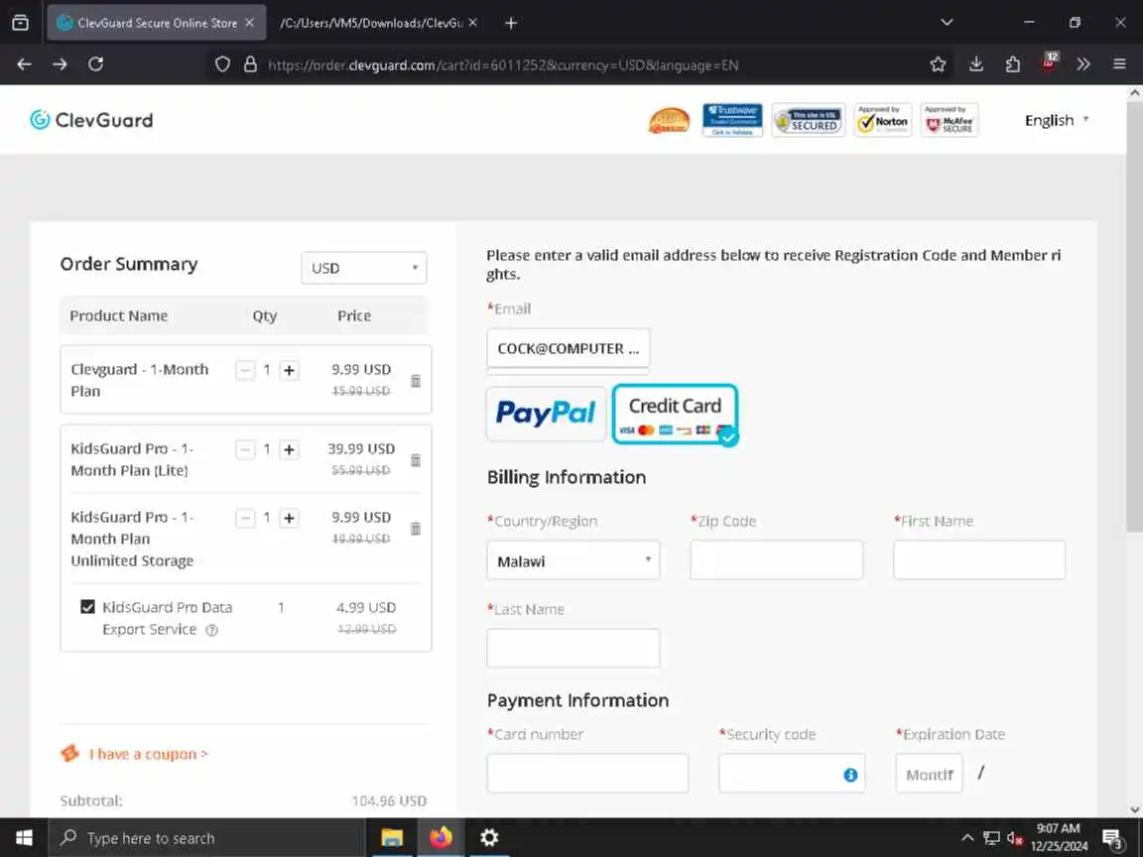
Task: Open the Trustwave trusted commerce badge
Action: point(732,120)
